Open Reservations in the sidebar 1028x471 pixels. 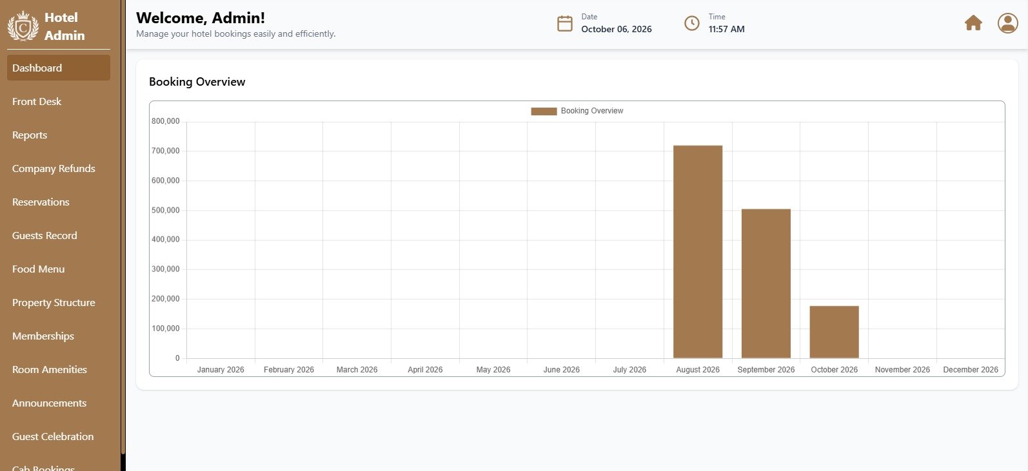pos(59,202)
